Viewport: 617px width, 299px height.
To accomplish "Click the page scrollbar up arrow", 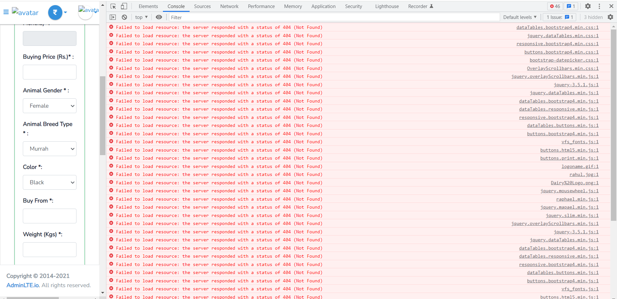I will pos(103,5).
